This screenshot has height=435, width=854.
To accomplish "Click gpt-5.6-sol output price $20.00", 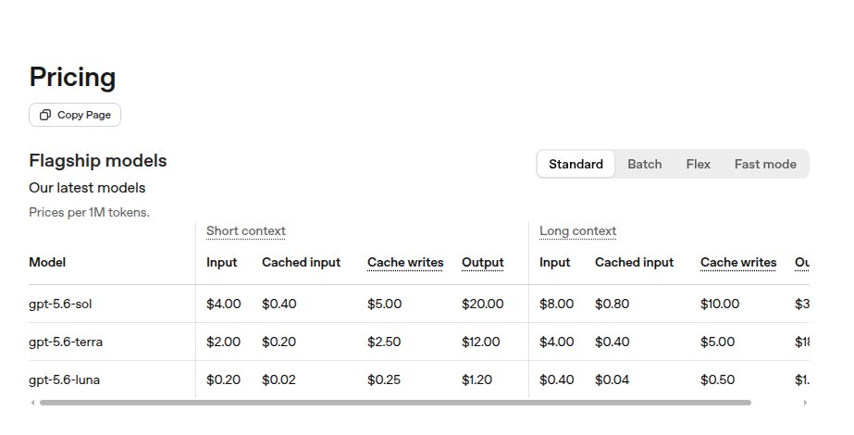I will (x=483, y=304).
